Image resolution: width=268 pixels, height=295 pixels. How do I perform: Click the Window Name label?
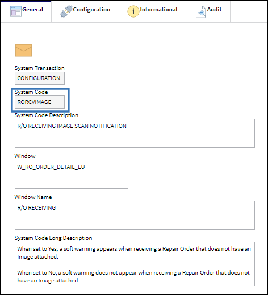[x=33, y=197]
